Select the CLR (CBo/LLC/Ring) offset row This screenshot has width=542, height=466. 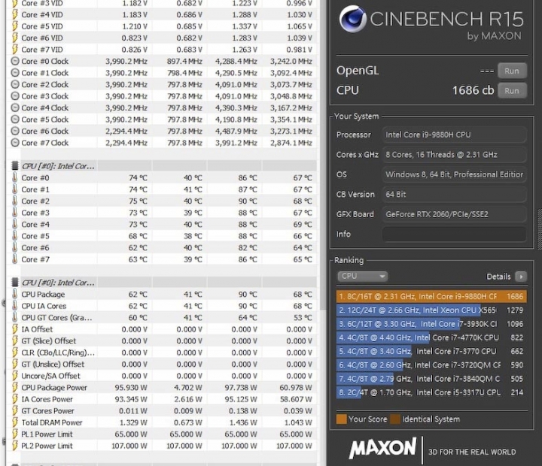(161, 353)
